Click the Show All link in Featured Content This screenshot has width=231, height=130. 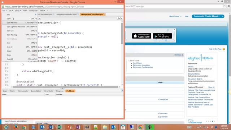(211, 87)
